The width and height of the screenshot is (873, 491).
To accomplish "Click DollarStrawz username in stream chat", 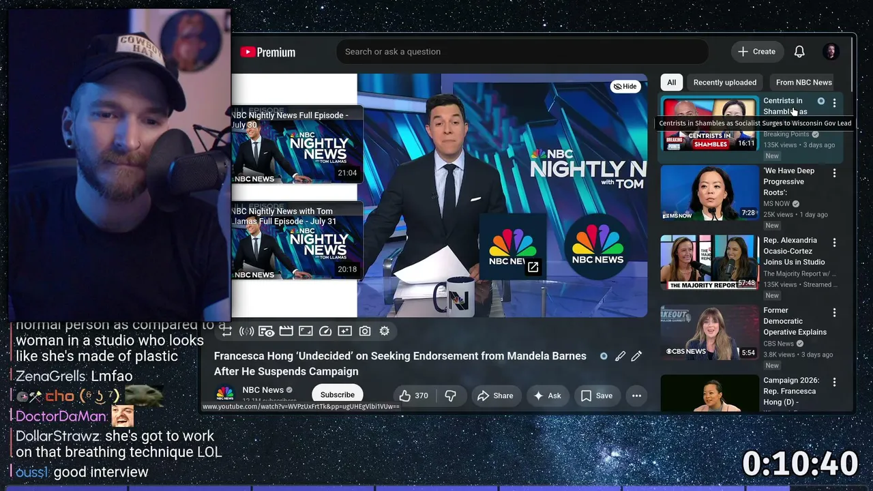I will (x=56, y=436).
